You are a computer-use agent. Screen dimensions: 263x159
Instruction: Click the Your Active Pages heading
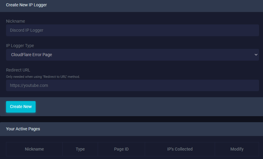click(23, 129)
